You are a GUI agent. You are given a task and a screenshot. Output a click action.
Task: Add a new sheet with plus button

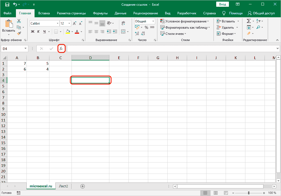point(83,186)
